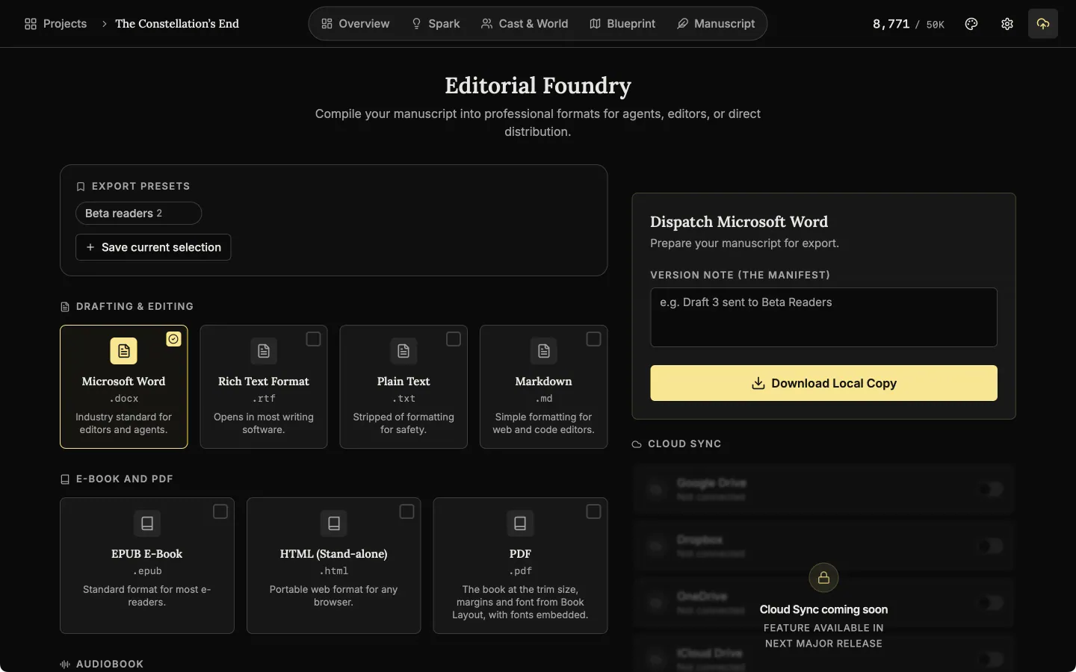
Task: Click the Projects breadcrumb link
Action: 56,24
